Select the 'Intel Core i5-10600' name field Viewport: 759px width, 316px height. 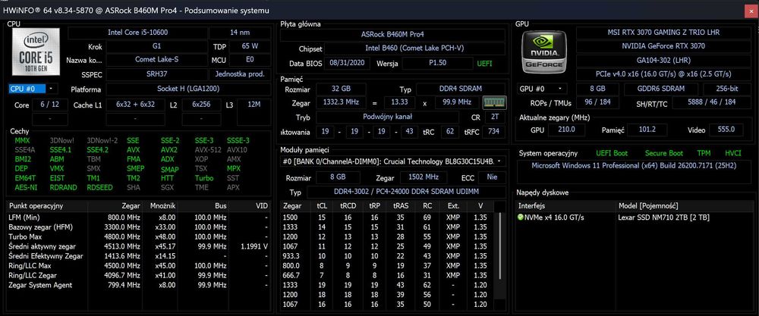138,33
